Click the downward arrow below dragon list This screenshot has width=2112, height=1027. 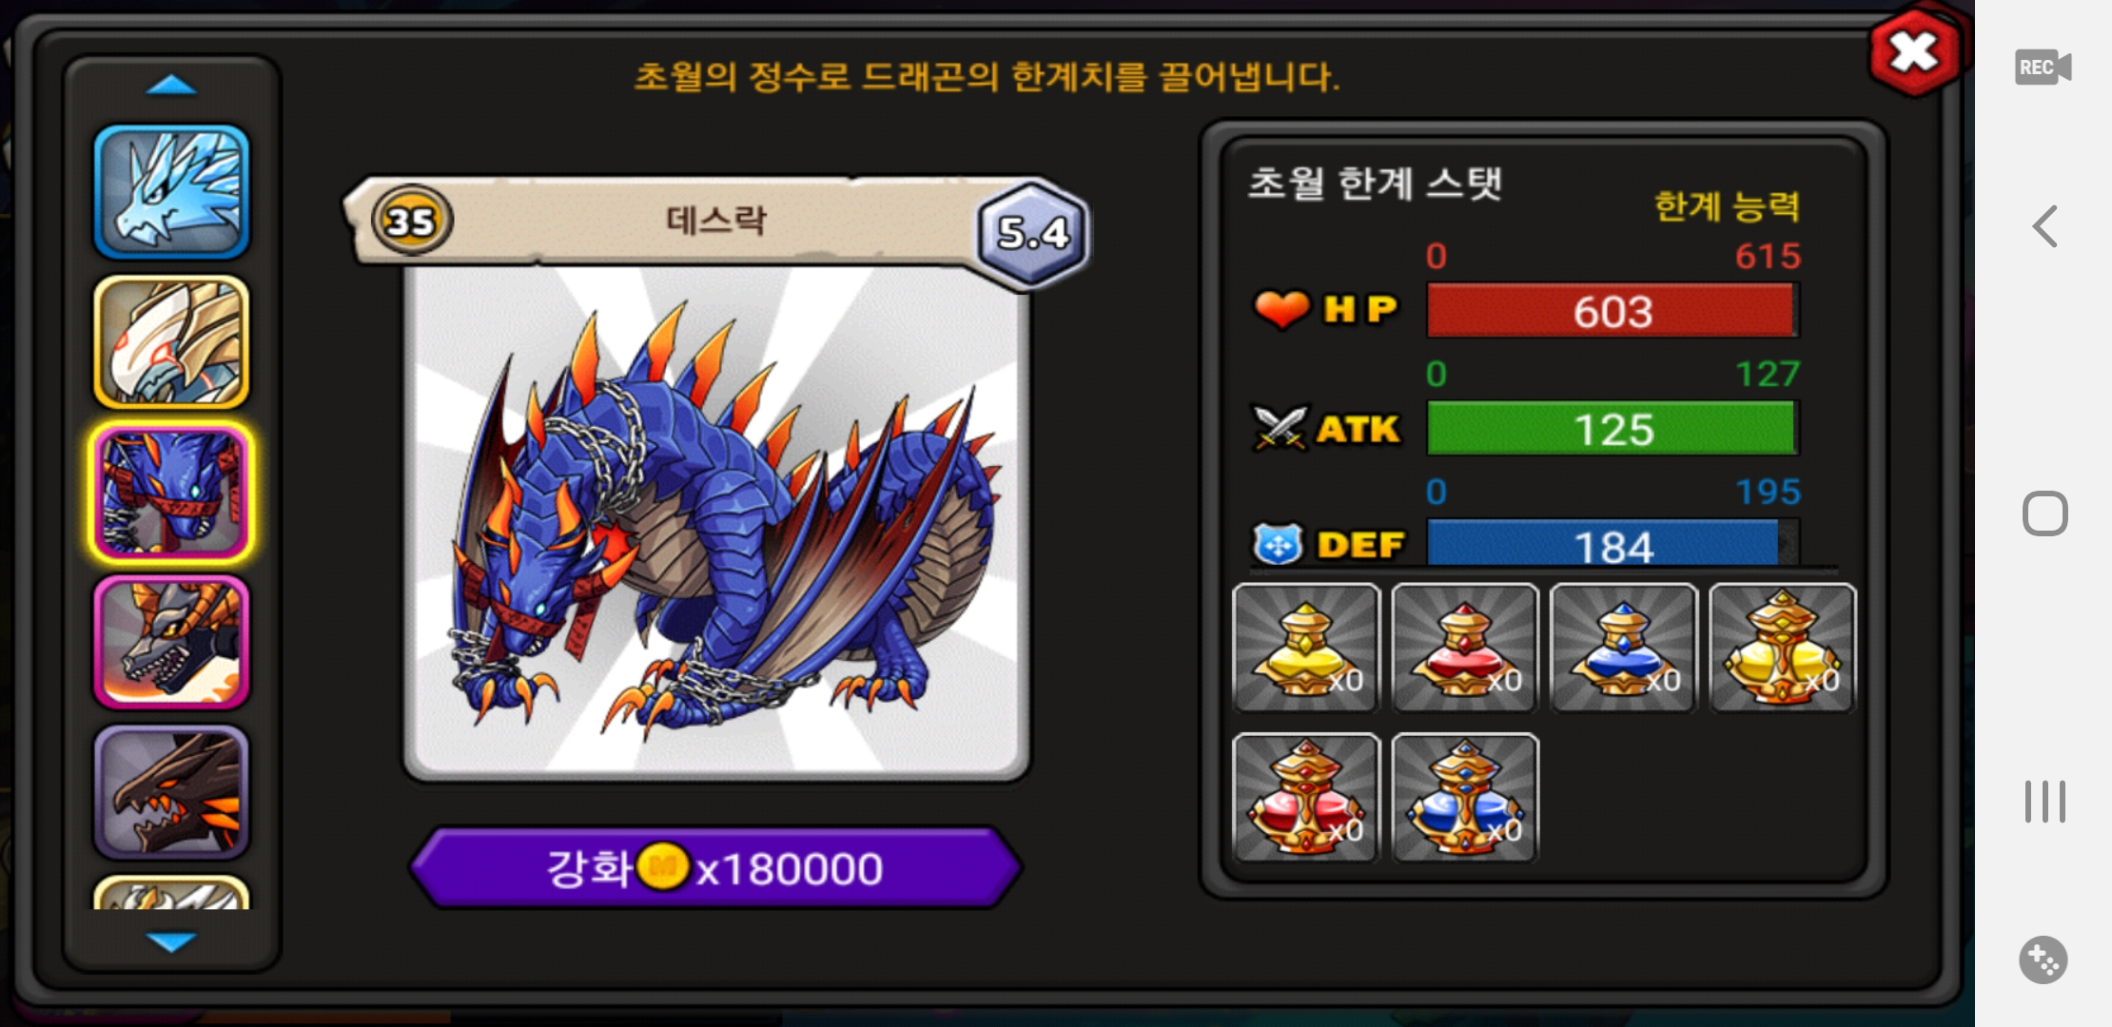[x=171, y=941]
